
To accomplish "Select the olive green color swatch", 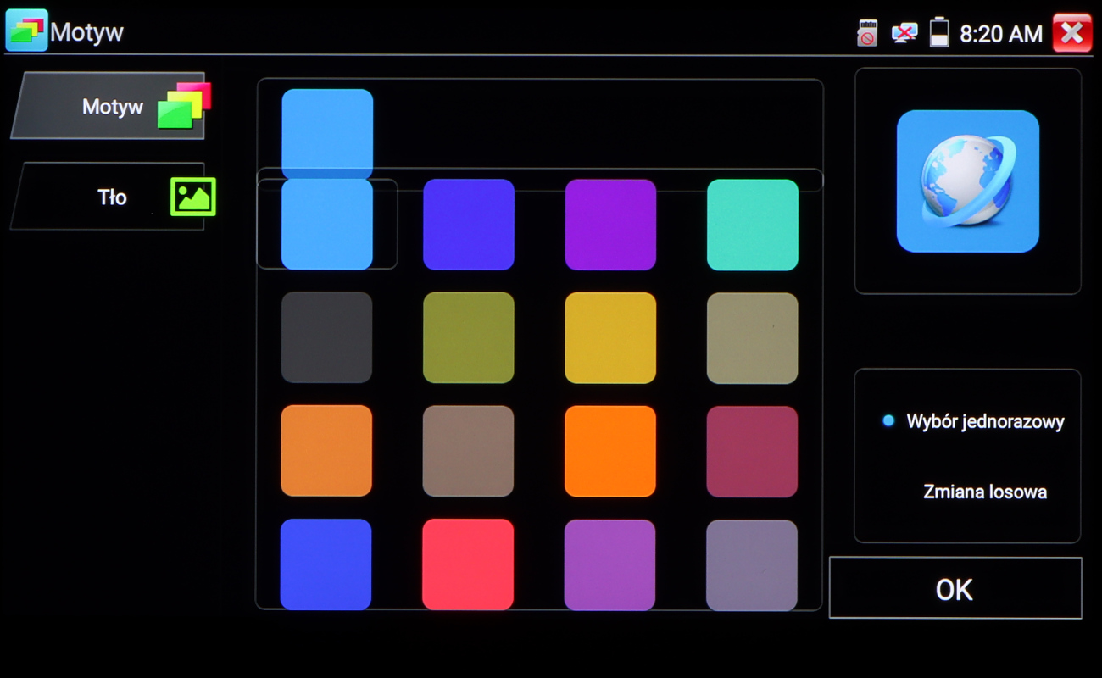I will tap(468, 337).
